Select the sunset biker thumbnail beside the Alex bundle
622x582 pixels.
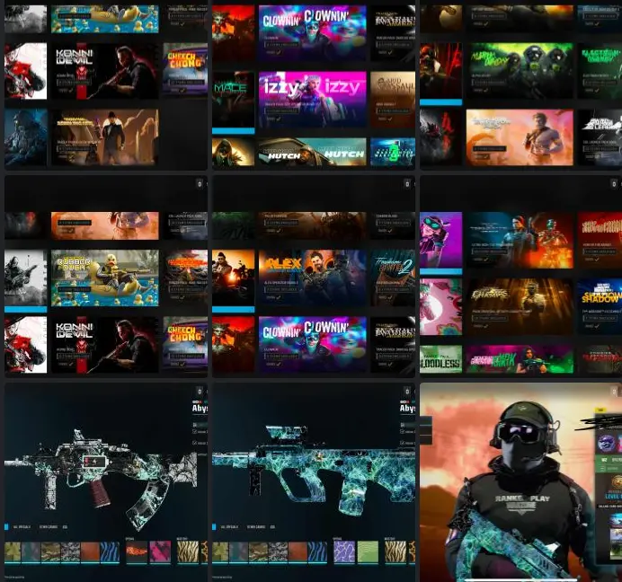(x=234, y=278)
